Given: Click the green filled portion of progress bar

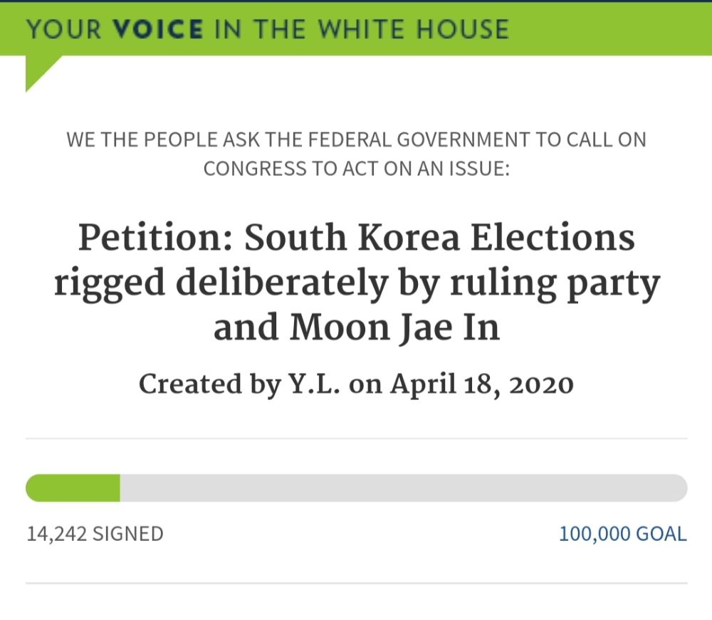Looking at the screenshot, I should [73, 488].
